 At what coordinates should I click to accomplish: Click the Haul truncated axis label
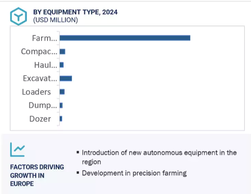click(46, 65)
